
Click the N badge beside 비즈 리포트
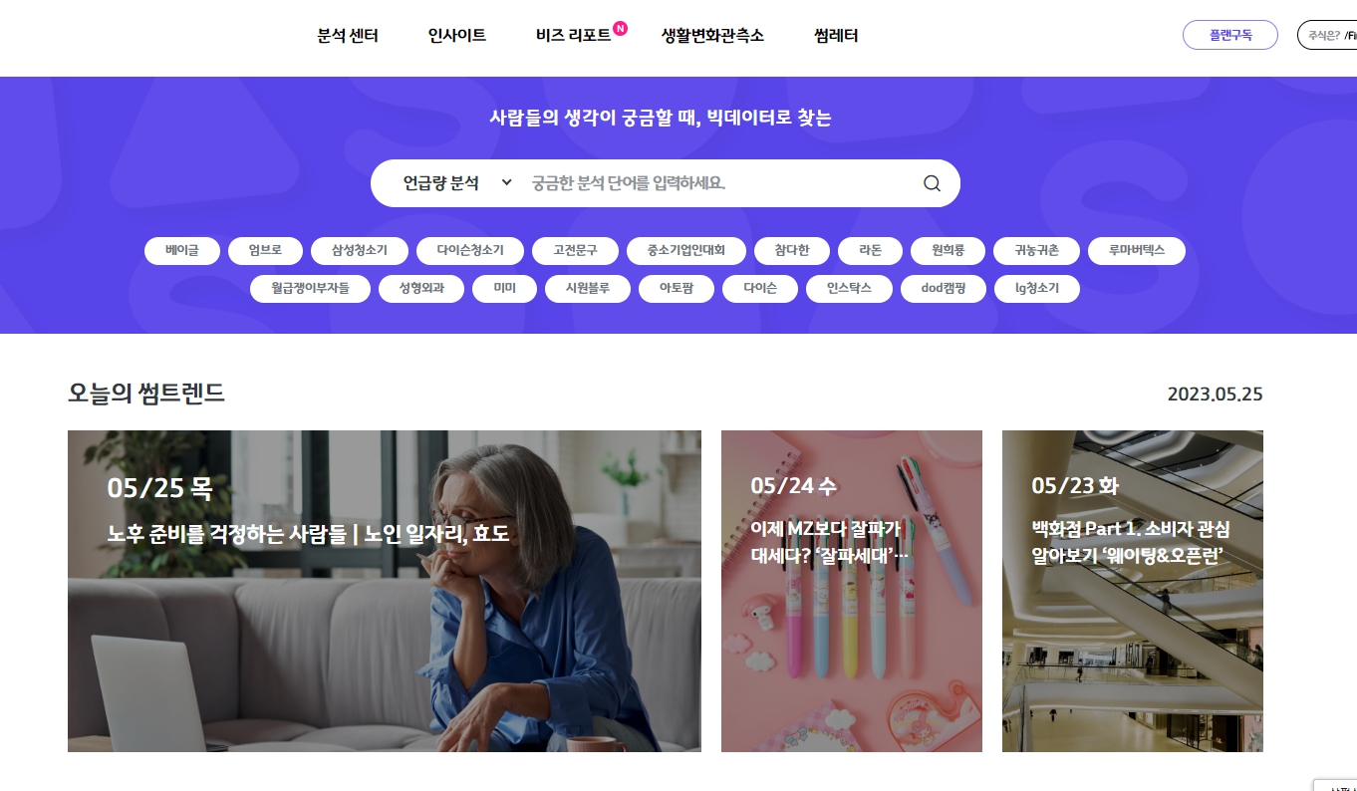point(620,28)
